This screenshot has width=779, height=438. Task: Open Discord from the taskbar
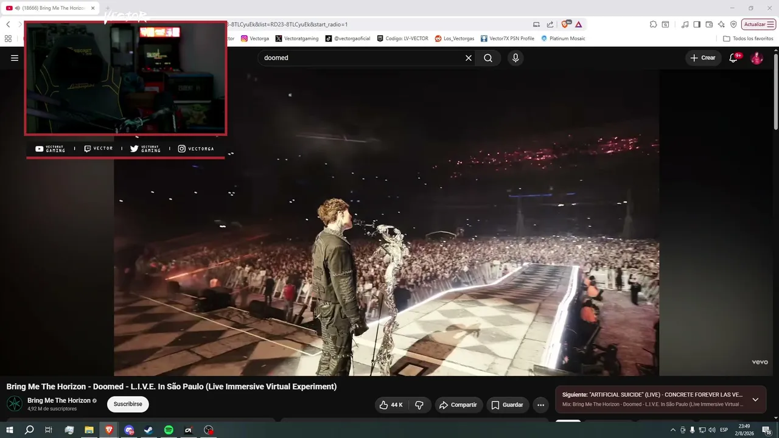point(129,430)
